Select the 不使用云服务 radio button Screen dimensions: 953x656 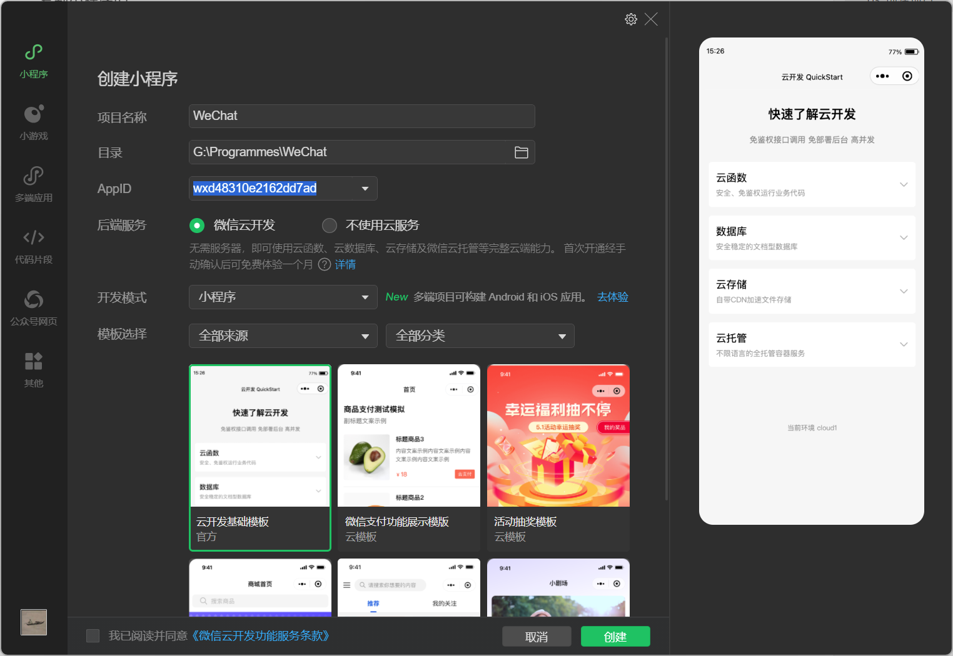330,225
